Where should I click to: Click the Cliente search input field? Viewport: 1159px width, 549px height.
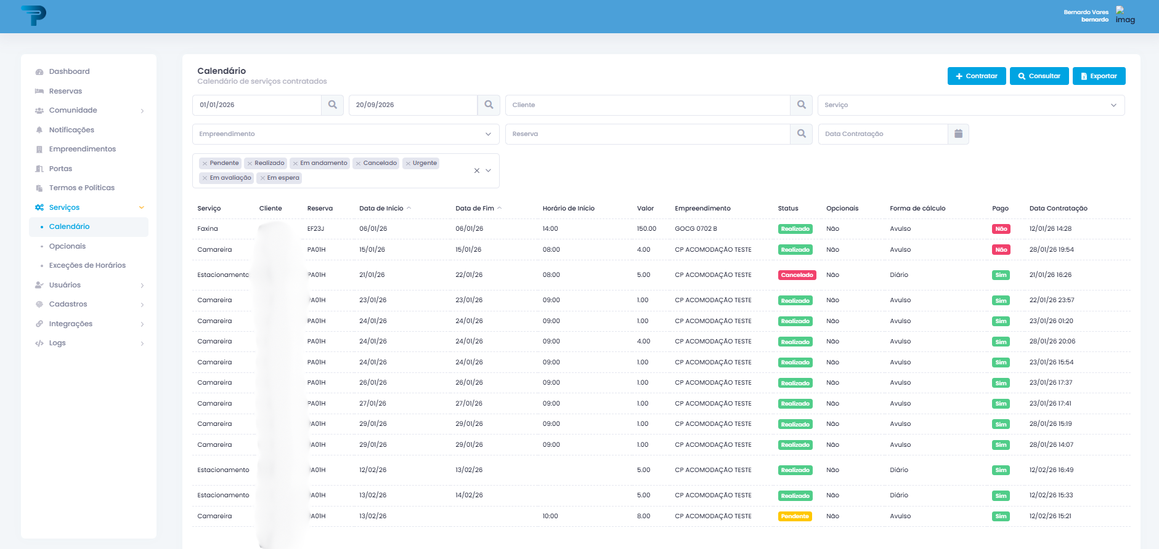click(x=648, y=105)
